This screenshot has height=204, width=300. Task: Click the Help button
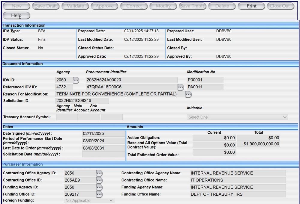tap(16, 15)
